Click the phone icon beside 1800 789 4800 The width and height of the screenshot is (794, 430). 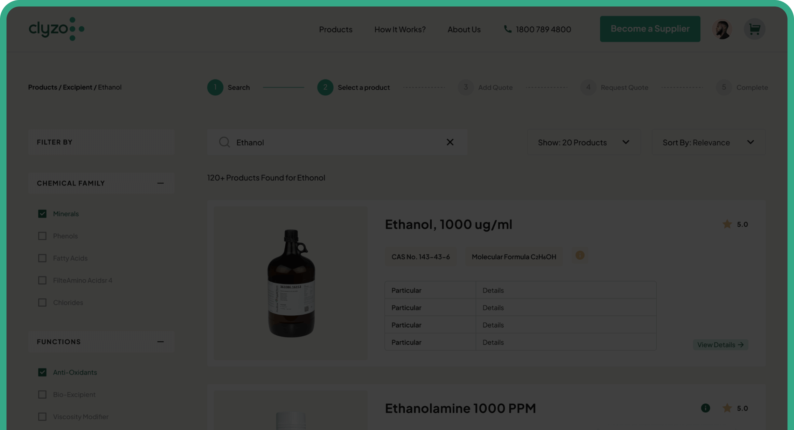pos(507,29)
